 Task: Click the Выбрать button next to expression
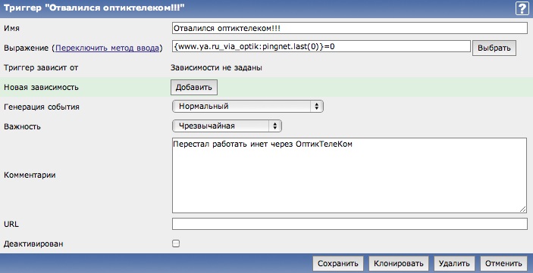[x=494, y=48]
